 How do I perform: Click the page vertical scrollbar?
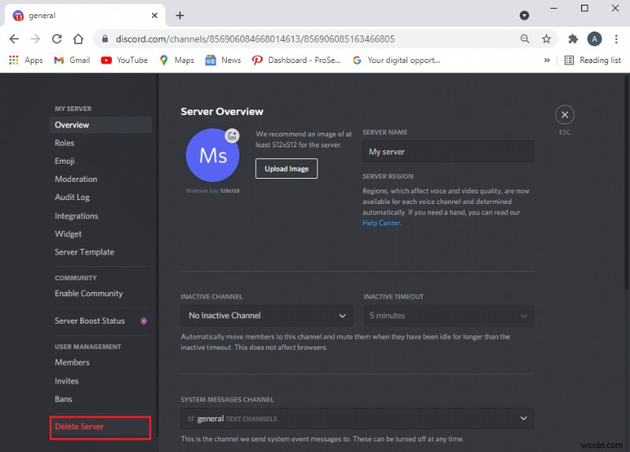coord(626,181)
